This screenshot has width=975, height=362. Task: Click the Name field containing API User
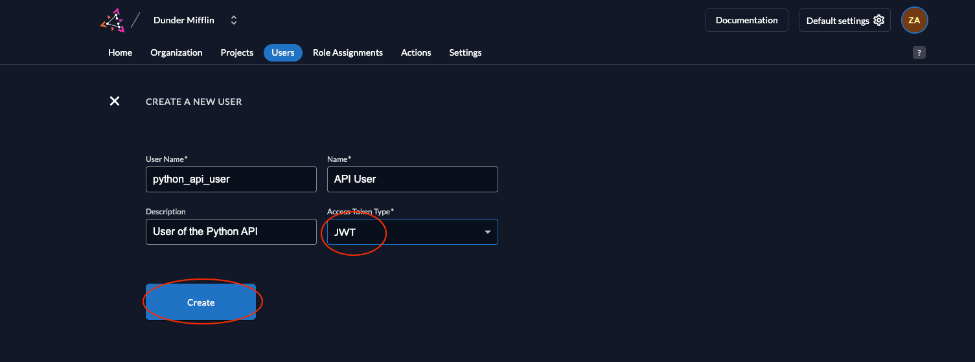pyautogui.click(x=412, y=179)
